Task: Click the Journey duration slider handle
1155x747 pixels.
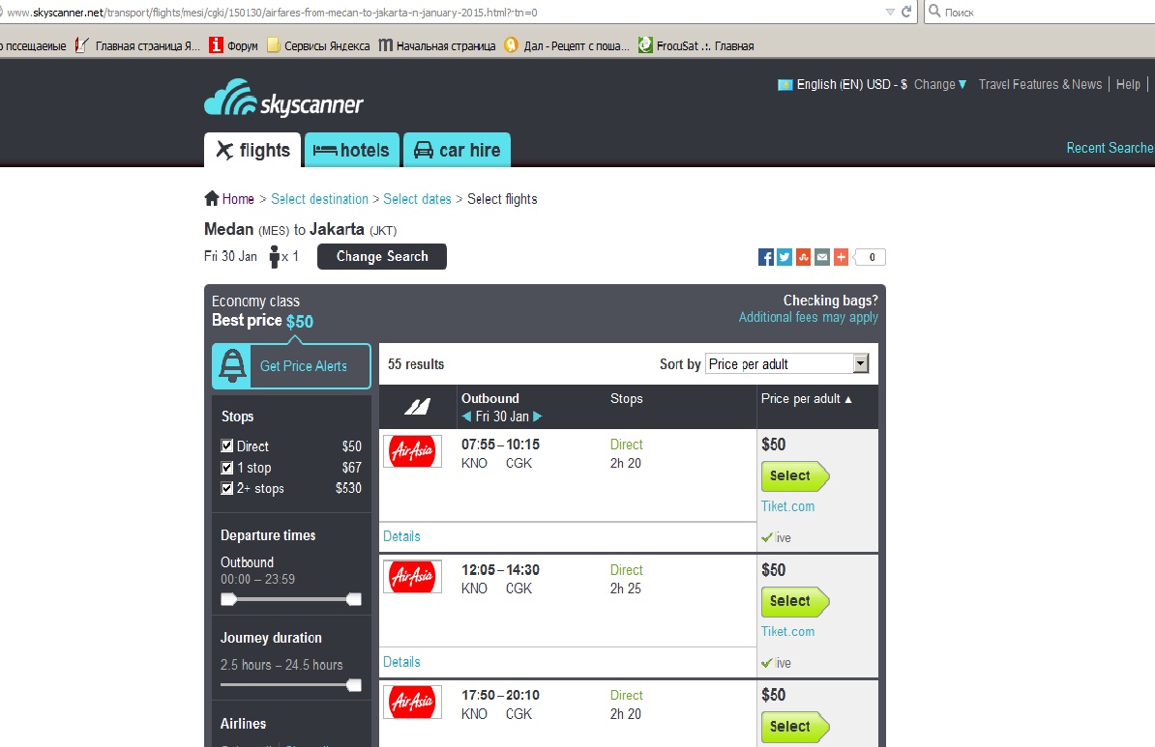Action: point(354,685)
